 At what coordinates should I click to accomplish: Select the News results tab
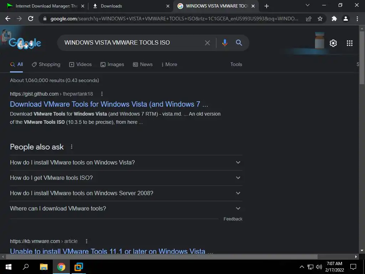(x=143, y=64)
